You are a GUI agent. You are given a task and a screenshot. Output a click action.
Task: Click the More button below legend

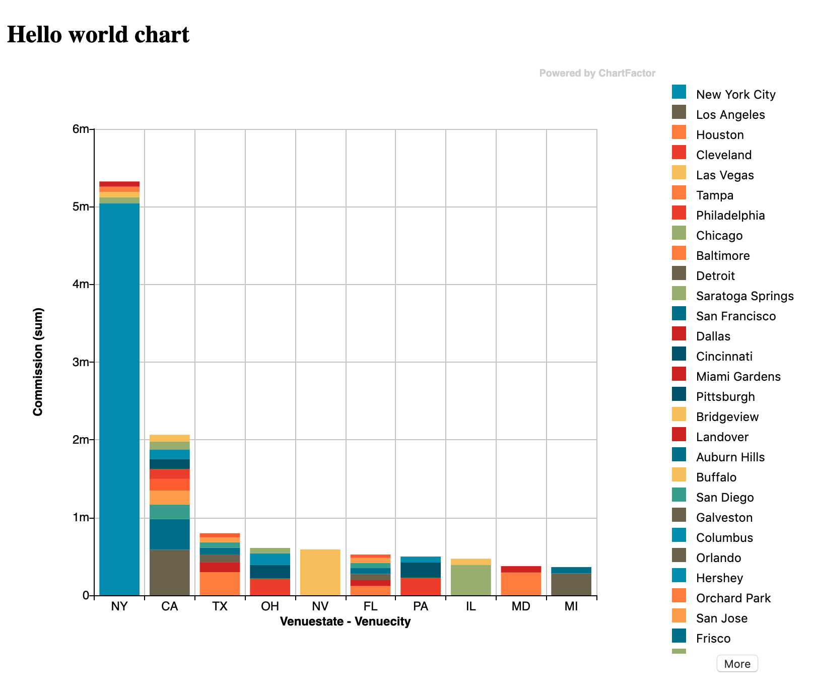pyautogui.click(x=736, y=664)
